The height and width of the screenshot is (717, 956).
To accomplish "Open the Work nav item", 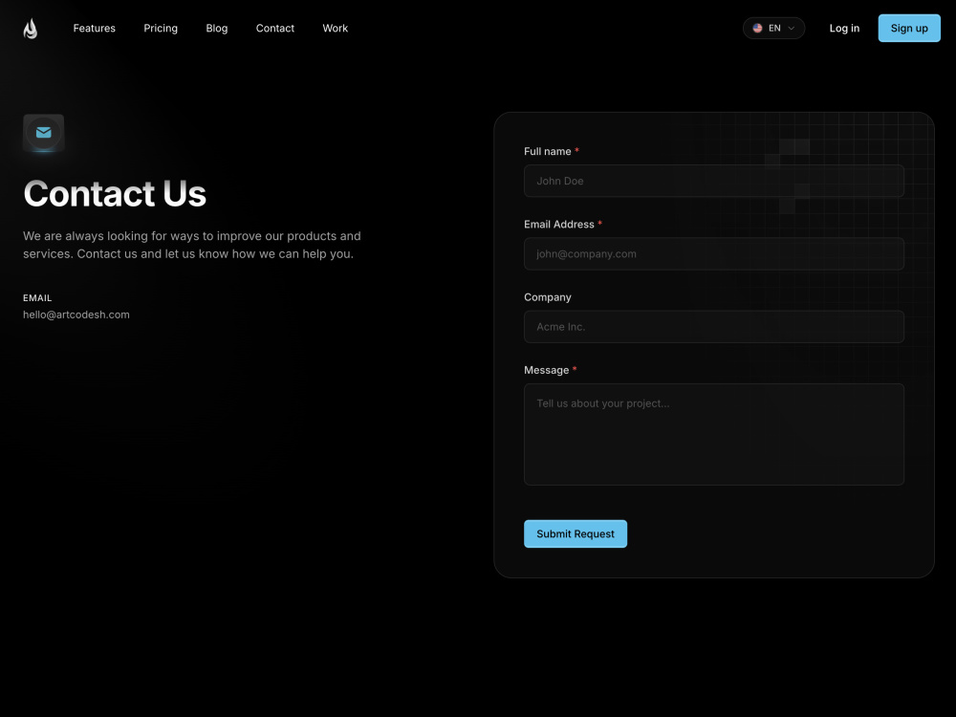I will (x=335, y=28).
